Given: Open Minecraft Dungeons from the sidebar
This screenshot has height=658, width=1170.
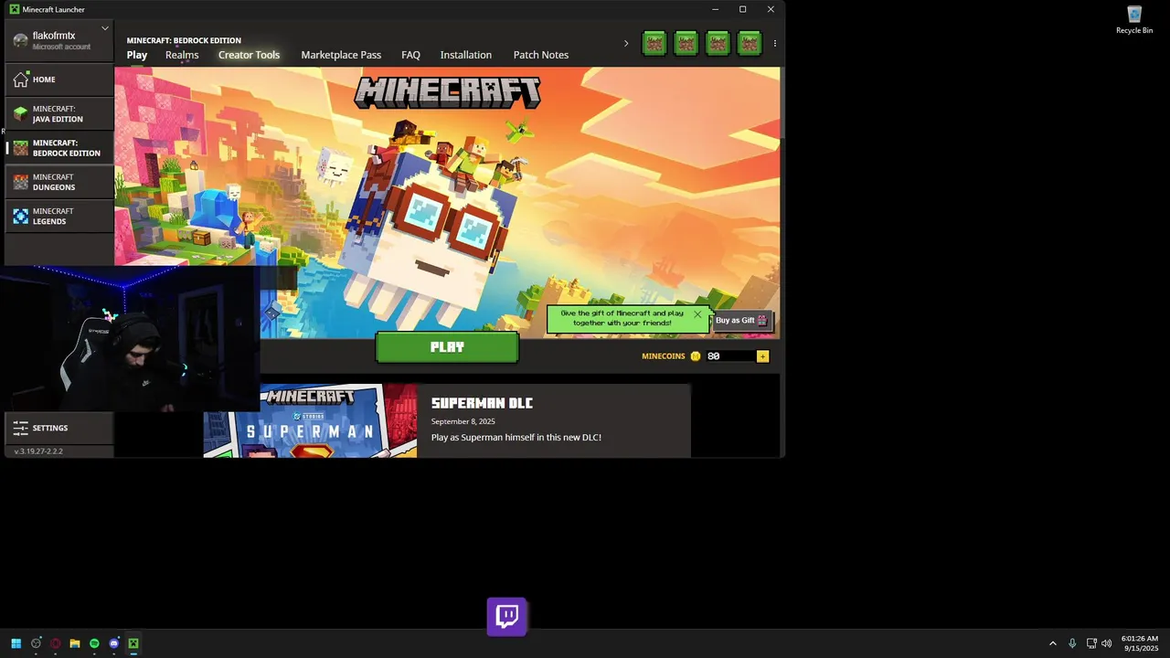Looking at the screenshot, I should (x=59, y=182).
